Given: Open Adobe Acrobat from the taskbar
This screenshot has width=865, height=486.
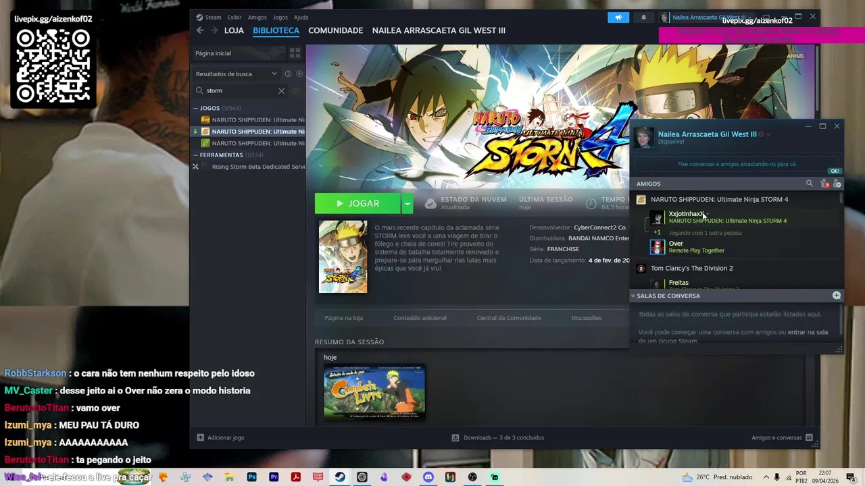Looking at the screenshot, I should [x=296, y=477].
